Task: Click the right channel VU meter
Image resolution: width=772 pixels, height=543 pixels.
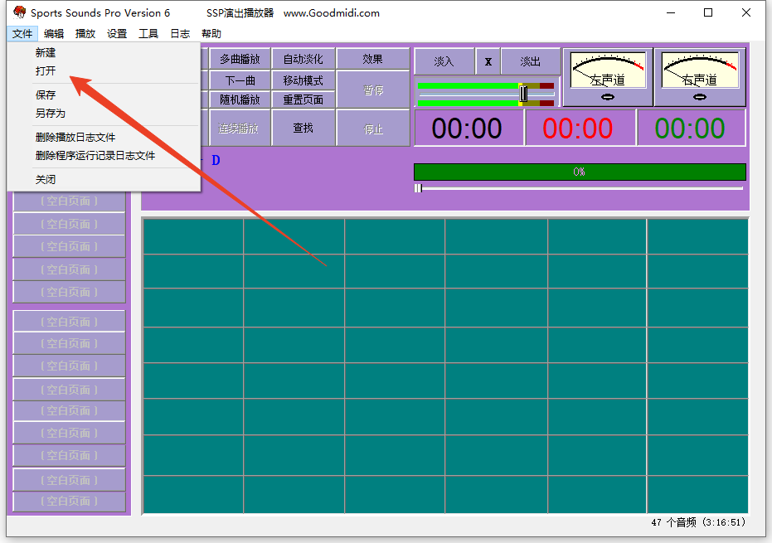Action: tap(699, 76)
